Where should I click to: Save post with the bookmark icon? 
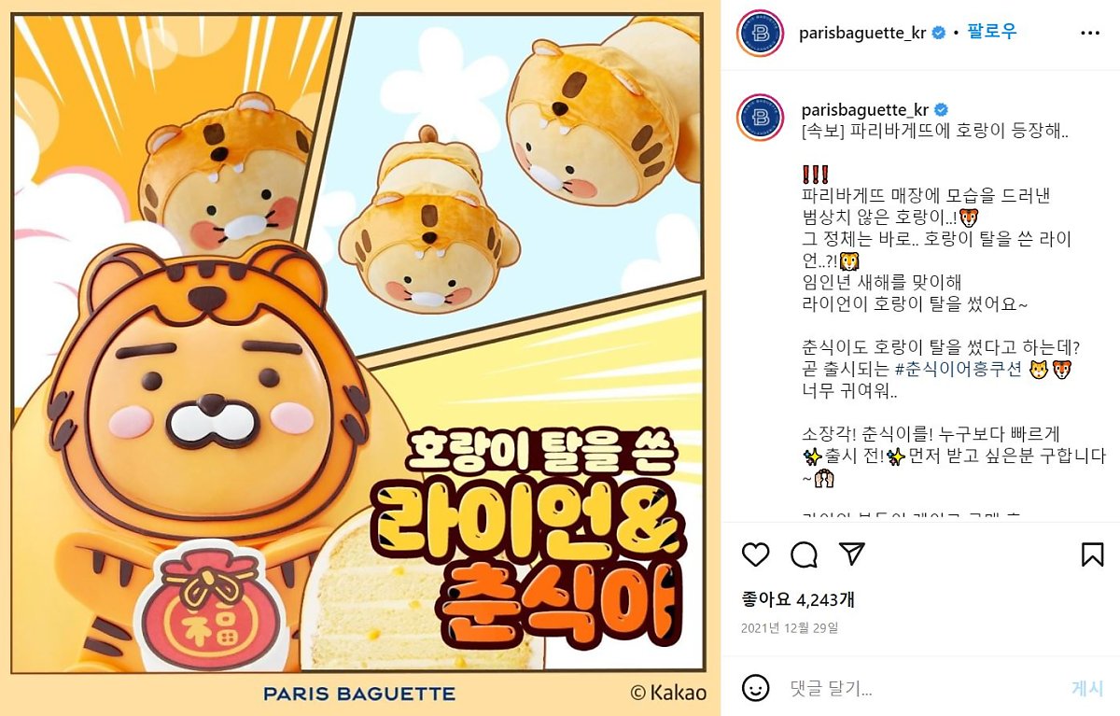tap(1092, 555)
